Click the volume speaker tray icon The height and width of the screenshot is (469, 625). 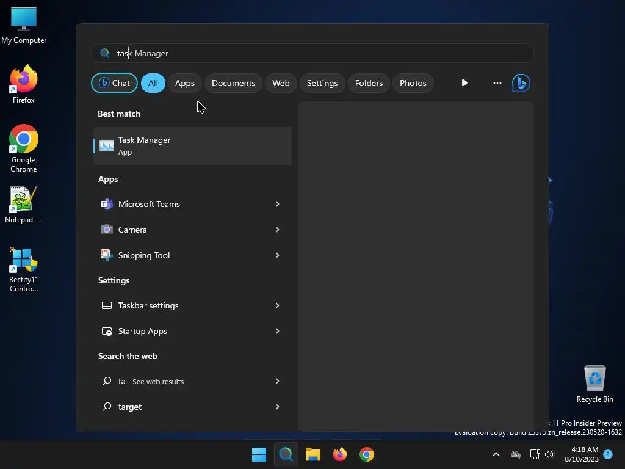549,454
